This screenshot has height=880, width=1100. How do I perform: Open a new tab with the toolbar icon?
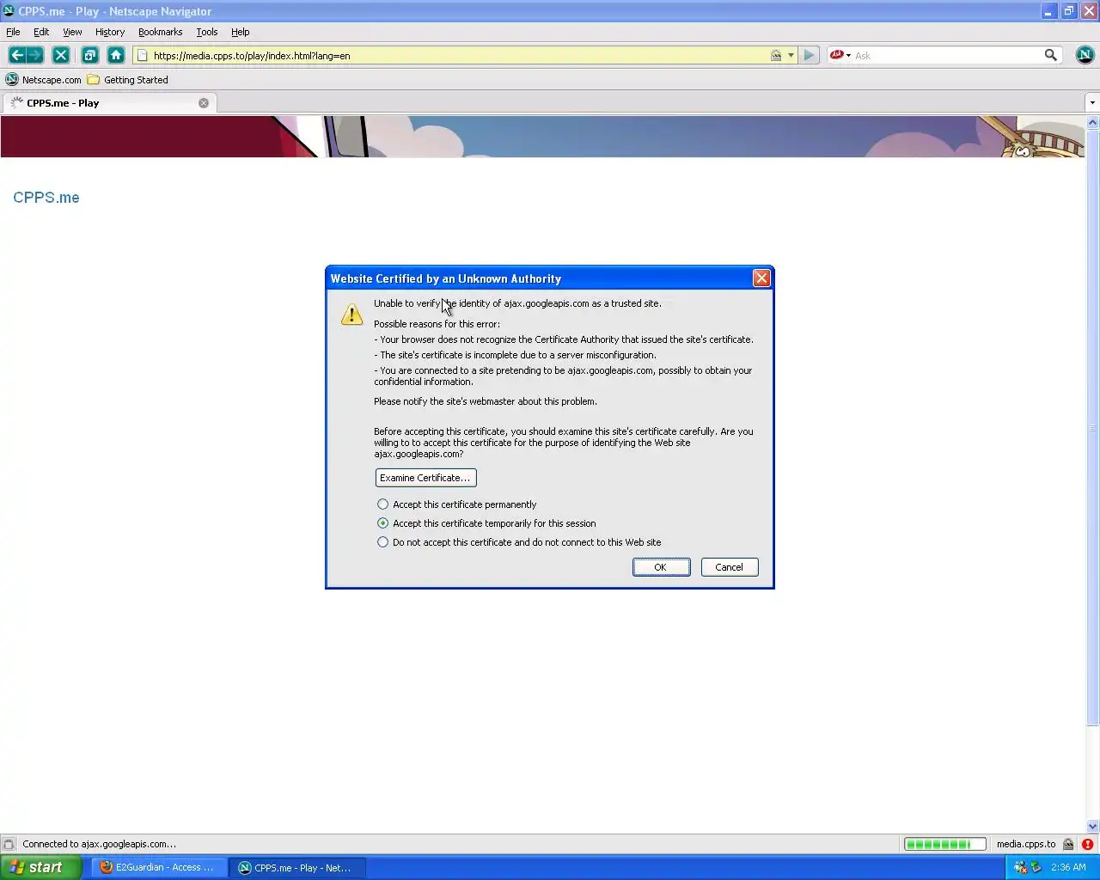coord(89,55)
